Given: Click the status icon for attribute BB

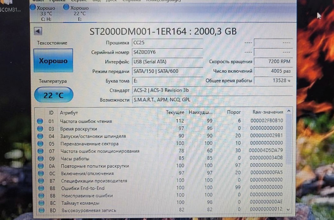Looking at the screenshot, I should tap(41, 195).
